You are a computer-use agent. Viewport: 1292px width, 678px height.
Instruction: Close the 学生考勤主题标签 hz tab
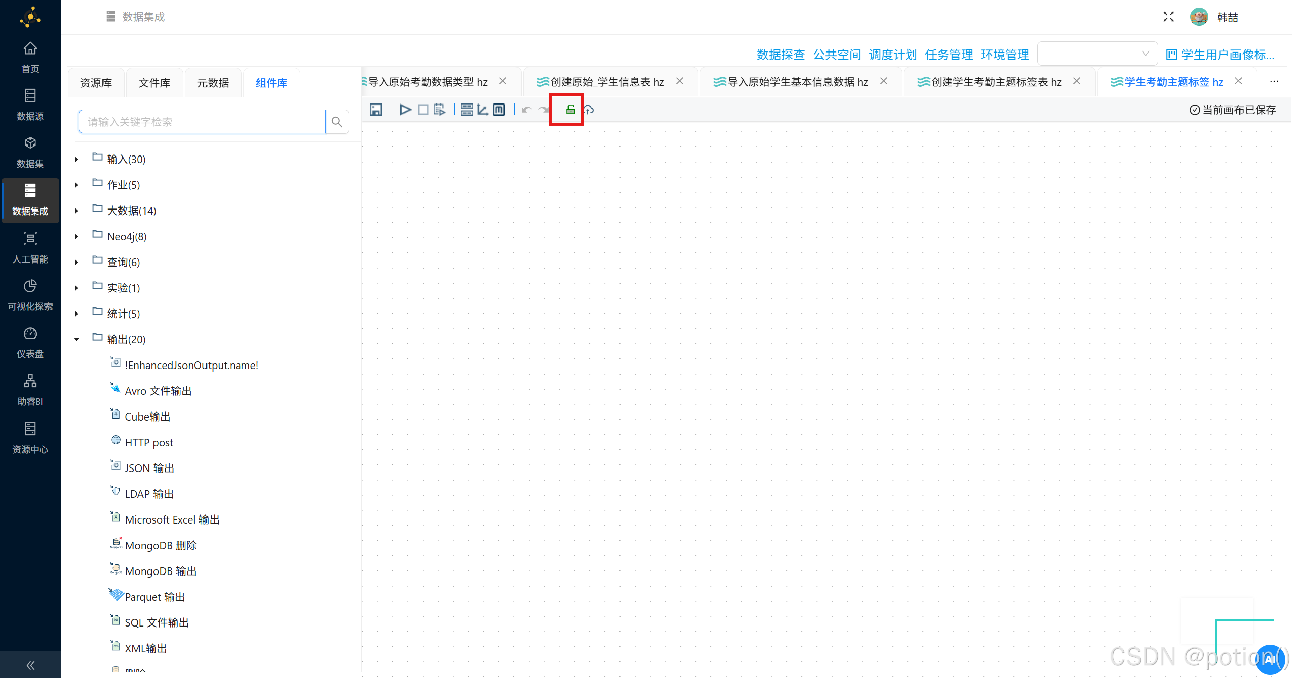[1238, 81]
